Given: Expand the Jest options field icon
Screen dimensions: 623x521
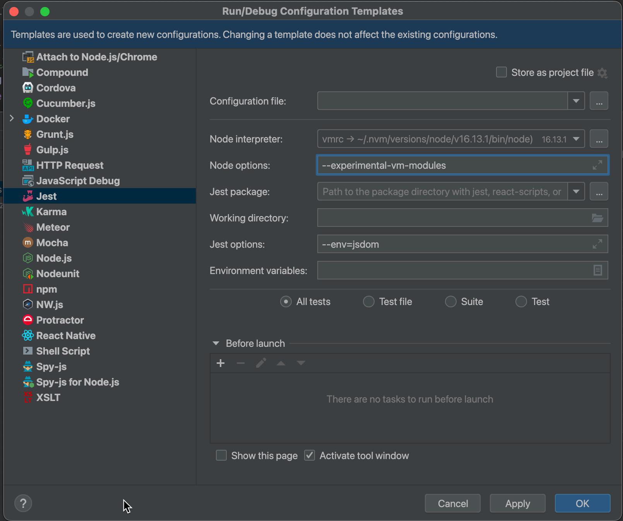Looking at the screenshot, I should tap(597, 244).
